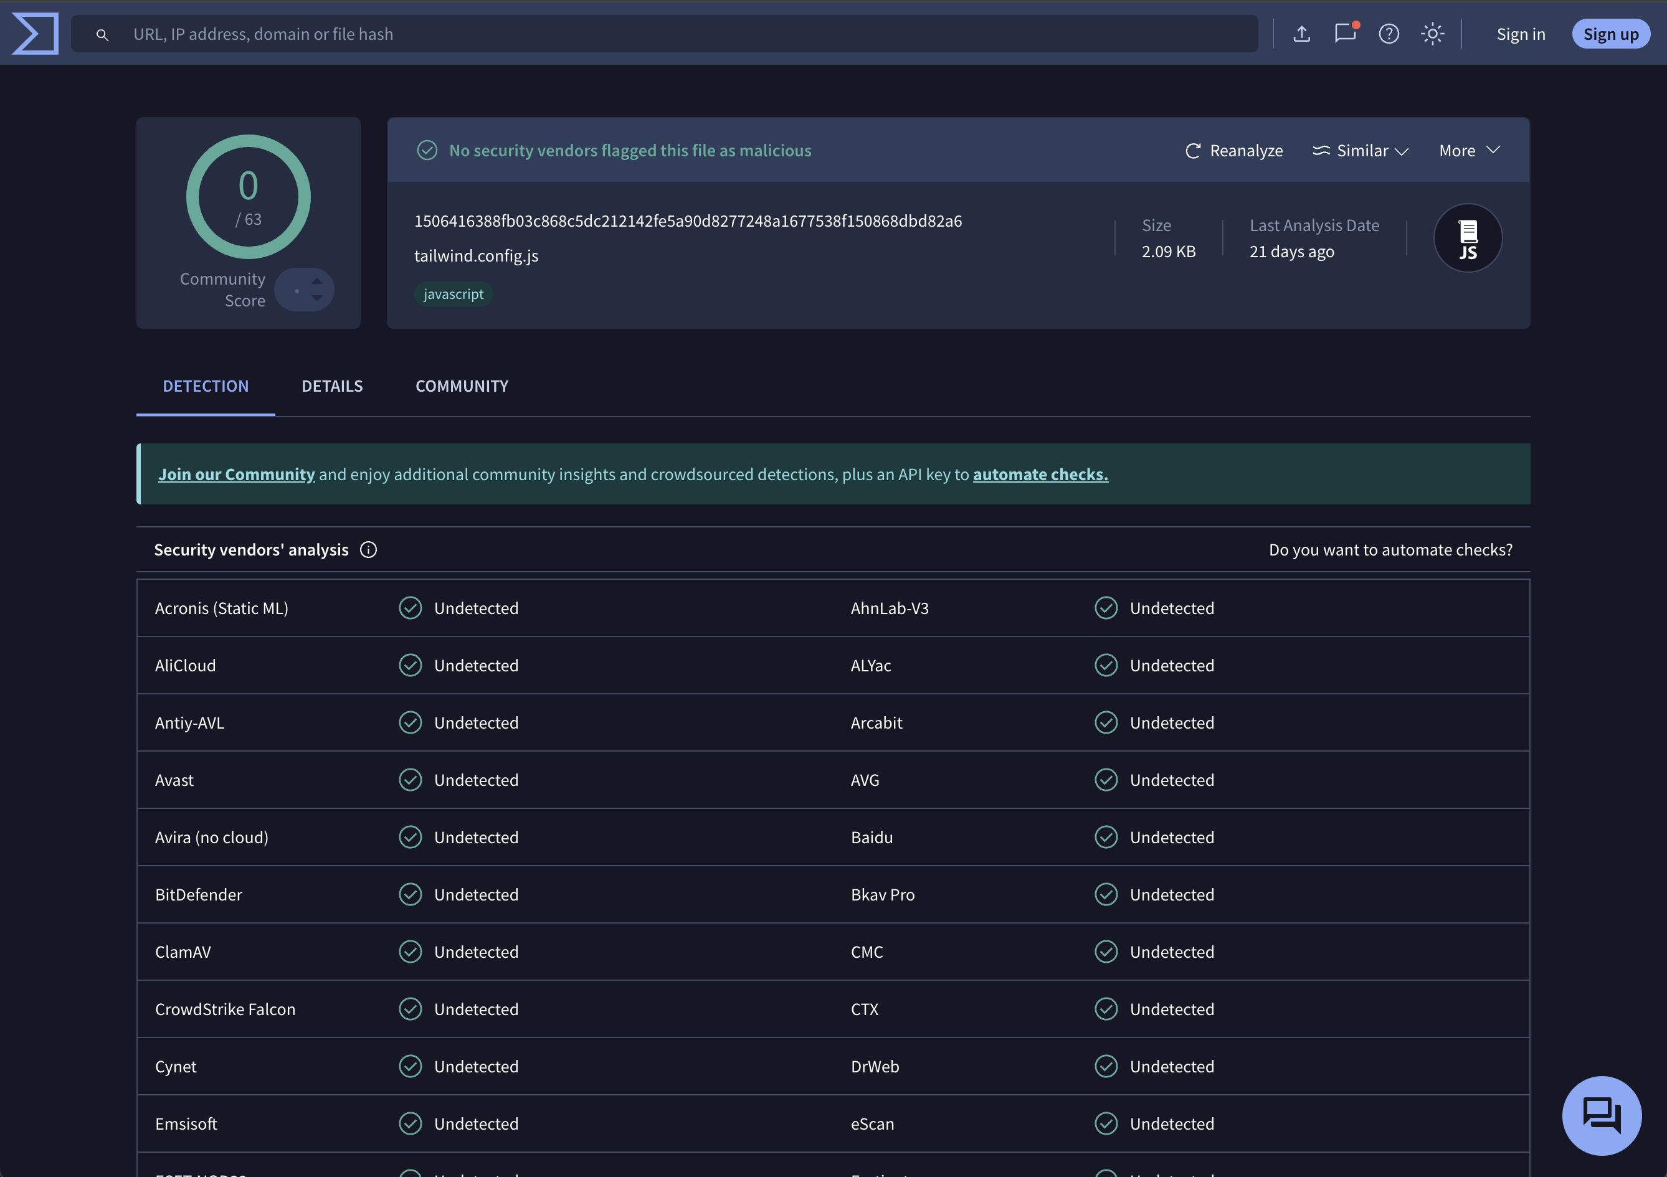Switch to the DETAILS tab
This screenshot has height=1177, width=1667.
332,386
